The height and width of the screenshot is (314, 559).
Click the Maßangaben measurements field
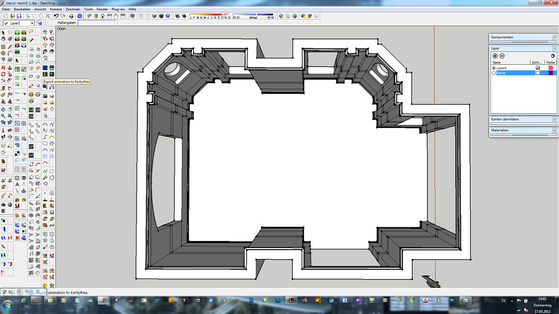(97, 23)
